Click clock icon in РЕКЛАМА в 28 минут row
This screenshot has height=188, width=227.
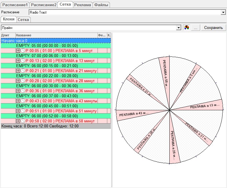tap(23, 81)
